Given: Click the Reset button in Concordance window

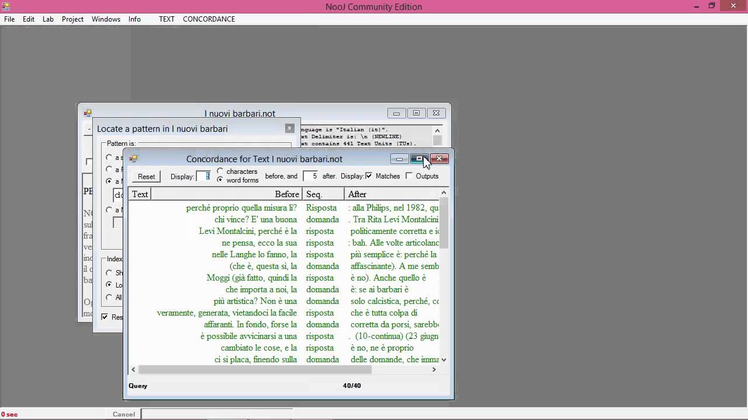Looking at the screenshot, I should 146,176.
